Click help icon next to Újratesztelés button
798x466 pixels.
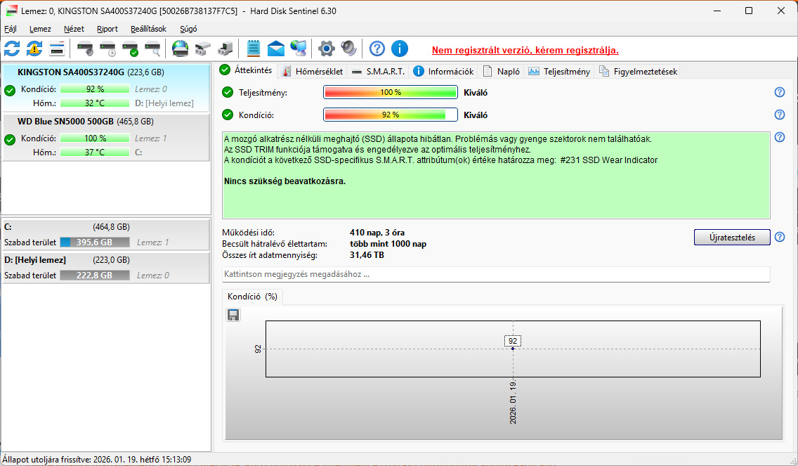tap(779, 237)
